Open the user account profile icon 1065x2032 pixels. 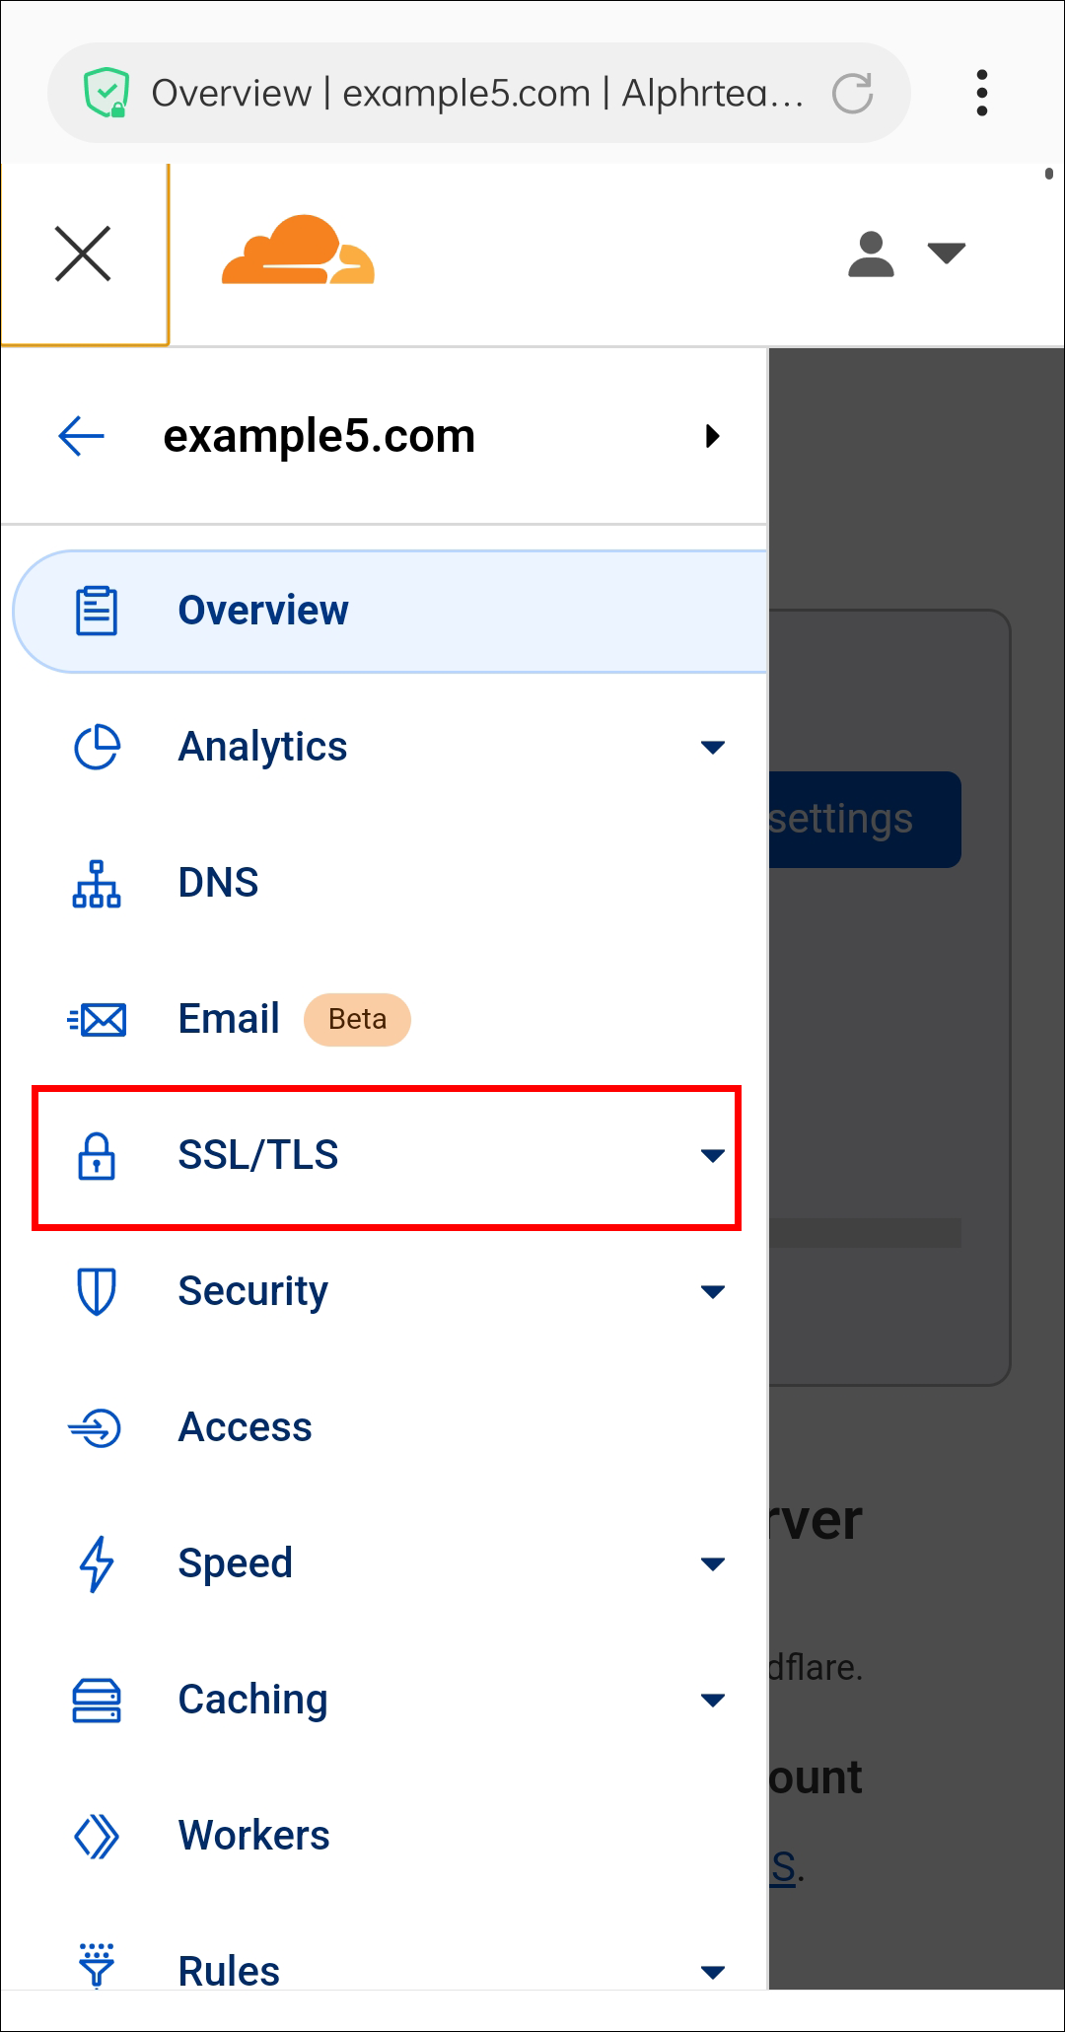871,254
